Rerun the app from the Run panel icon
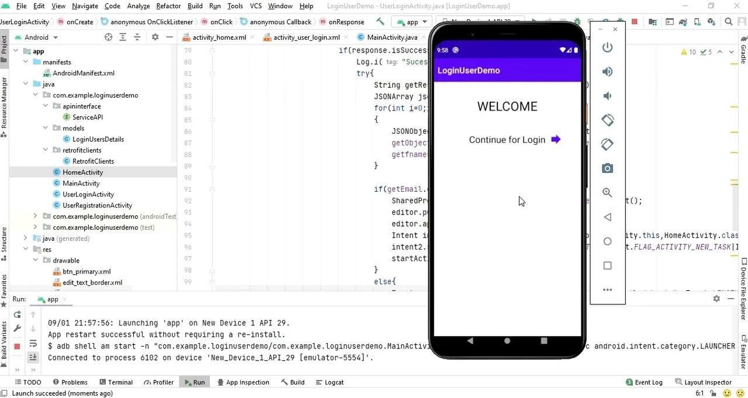 coord(17,314)
